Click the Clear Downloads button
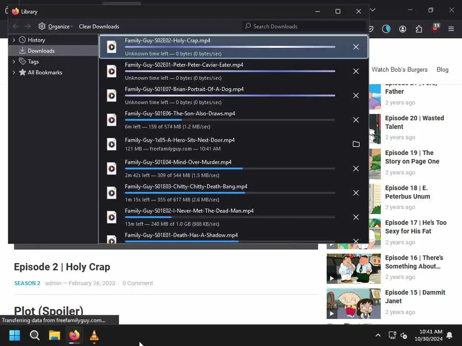Screen dimensions: 462x346 pos(99,27)
